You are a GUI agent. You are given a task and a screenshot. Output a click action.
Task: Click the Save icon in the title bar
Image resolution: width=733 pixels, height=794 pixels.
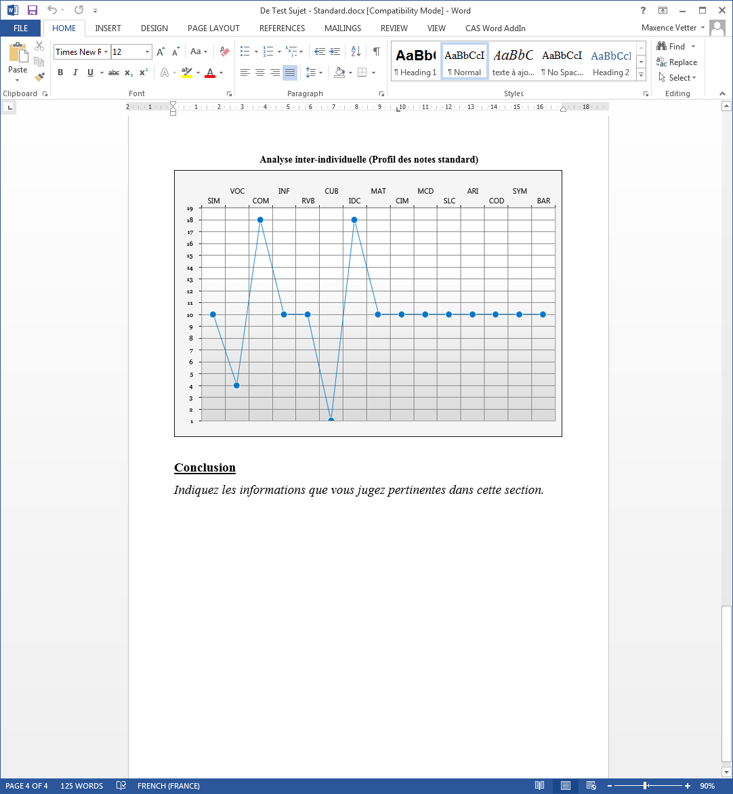[x=32, y=10]
